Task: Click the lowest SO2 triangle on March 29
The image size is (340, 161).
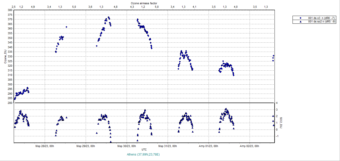Action: pyautogui.click(x=111, y=142)
